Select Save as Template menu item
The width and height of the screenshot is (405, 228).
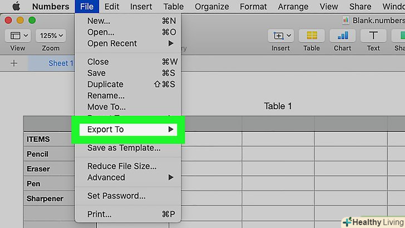point(124,148)
